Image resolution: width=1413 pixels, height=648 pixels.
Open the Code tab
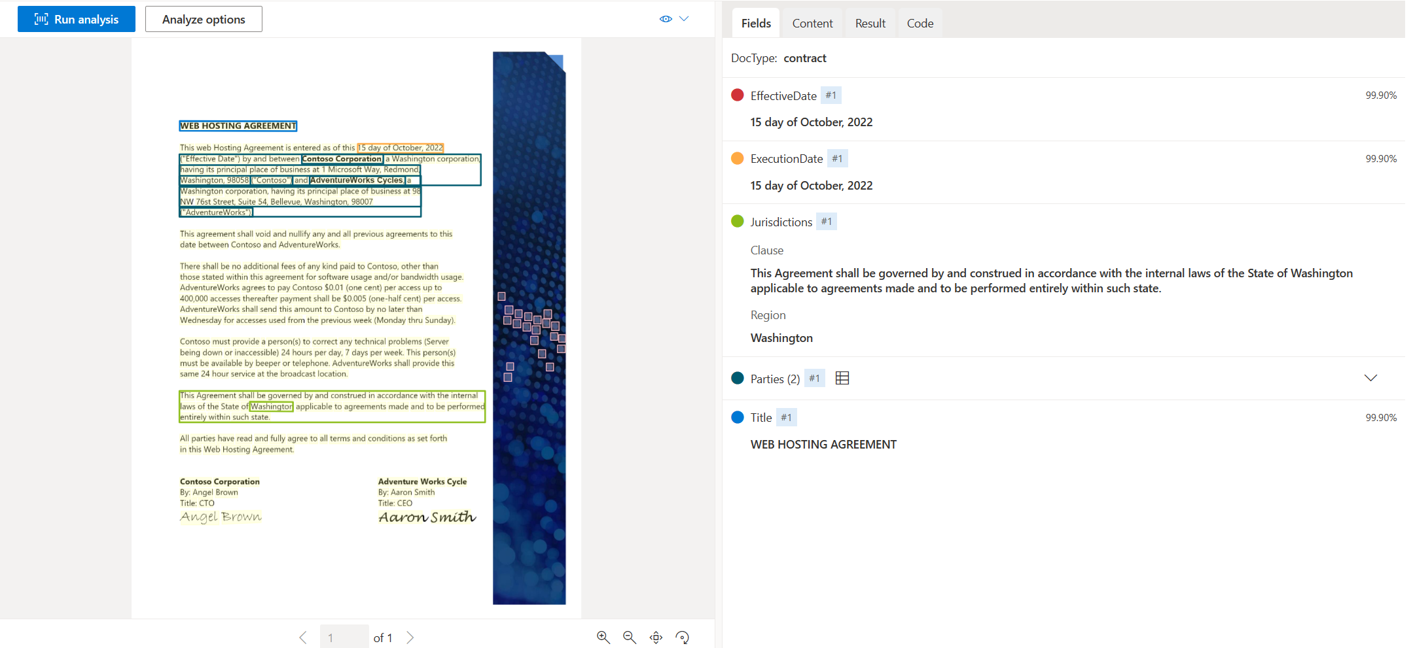coord(920,23)
